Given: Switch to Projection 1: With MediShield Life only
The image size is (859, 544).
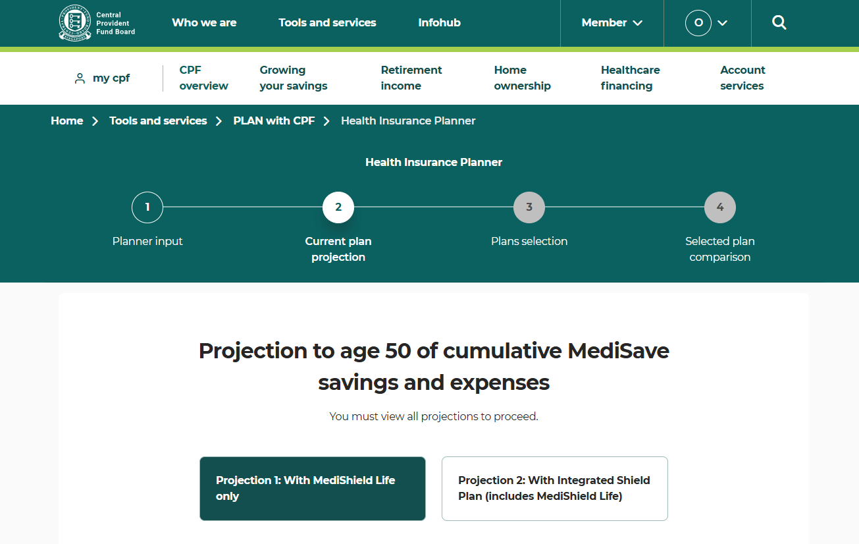Looking at the screenshot, I should click(312, 488).
